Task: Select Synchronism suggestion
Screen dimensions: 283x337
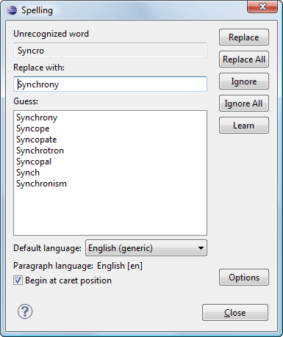Action: pos(41,184)
